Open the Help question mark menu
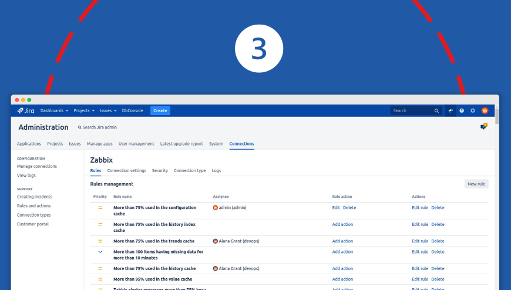This screenshot has height=290, width=511. pos(462,110)
